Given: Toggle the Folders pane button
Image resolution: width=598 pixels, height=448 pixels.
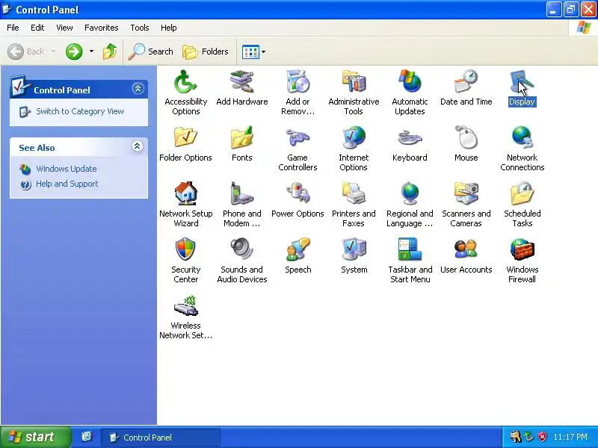Looking at the screenshot, I should tap(206, 52).
